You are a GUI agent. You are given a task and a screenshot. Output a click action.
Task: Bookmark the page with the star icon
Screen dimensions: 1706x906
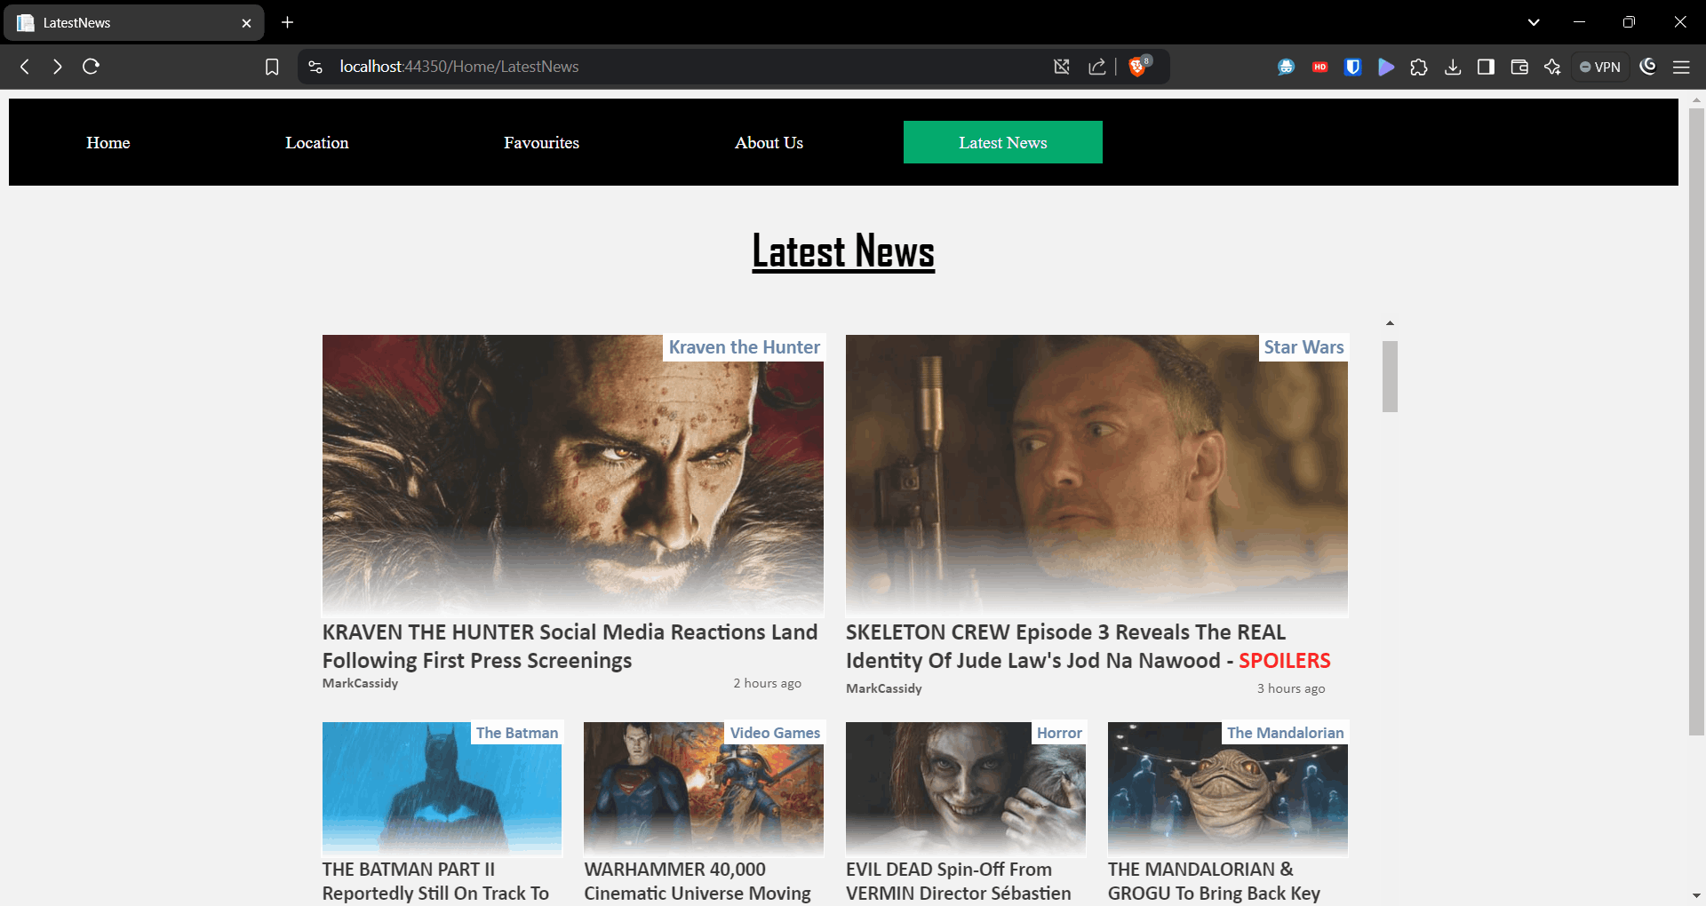pos(272,66)
